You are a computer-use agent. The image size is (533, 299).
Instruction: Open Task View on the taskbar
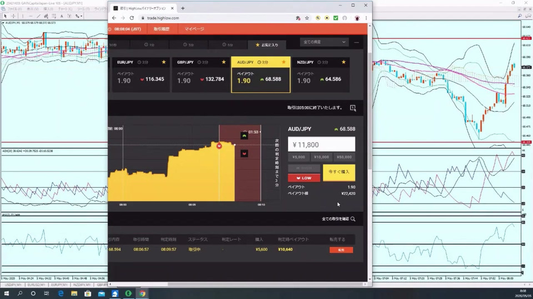[47, 293]
